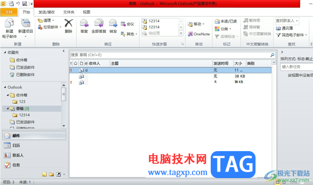Switch to Home (开始) tab
The height and width of the screenshot is (185, 313).
click(26, 12)
